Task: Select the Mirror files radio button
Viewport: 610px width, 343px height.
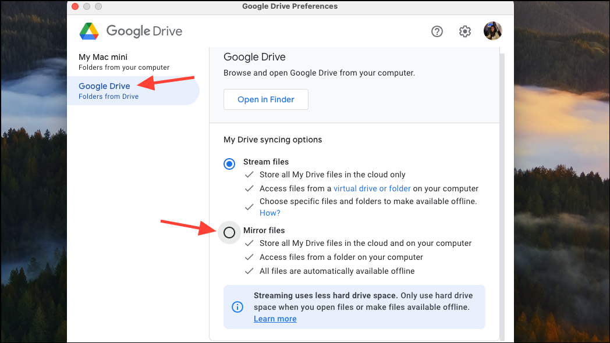Action: tap(229, 233)
